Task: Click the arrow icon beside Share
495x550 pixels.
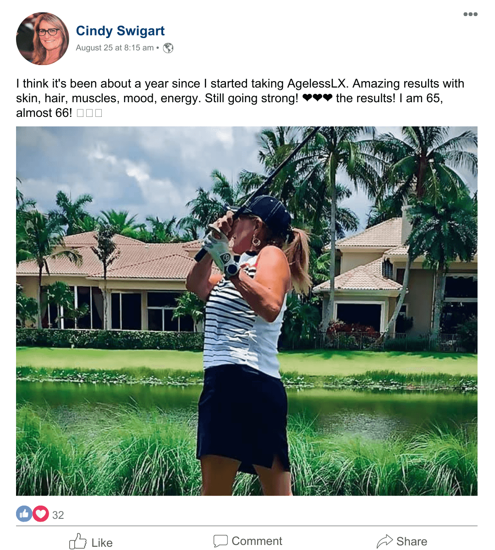Action: tap(385, 541)
